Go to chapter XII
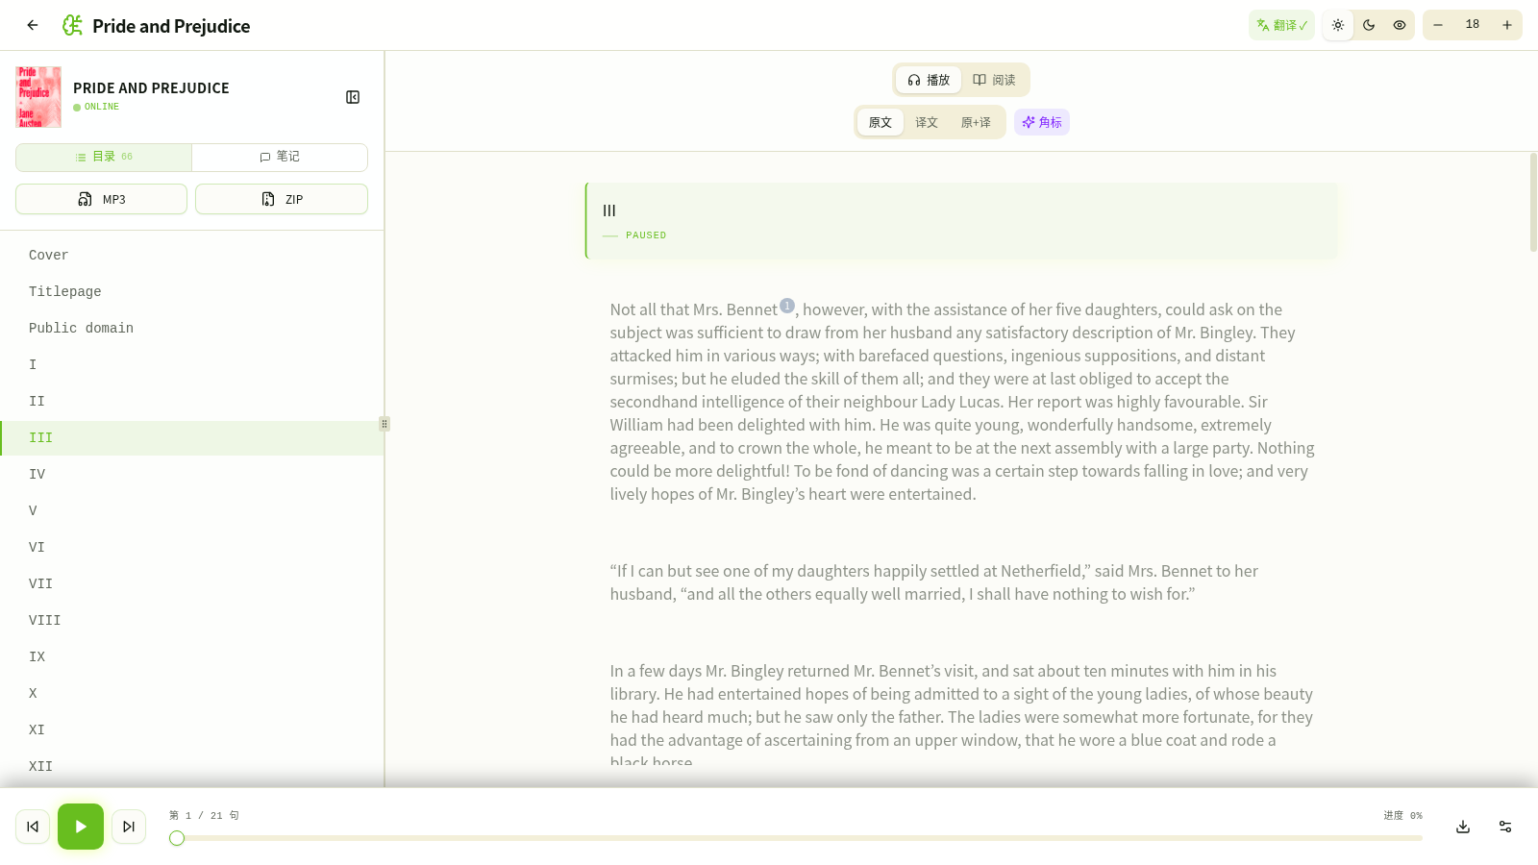Screen dimensions: 1538x865 coord(192,766)
